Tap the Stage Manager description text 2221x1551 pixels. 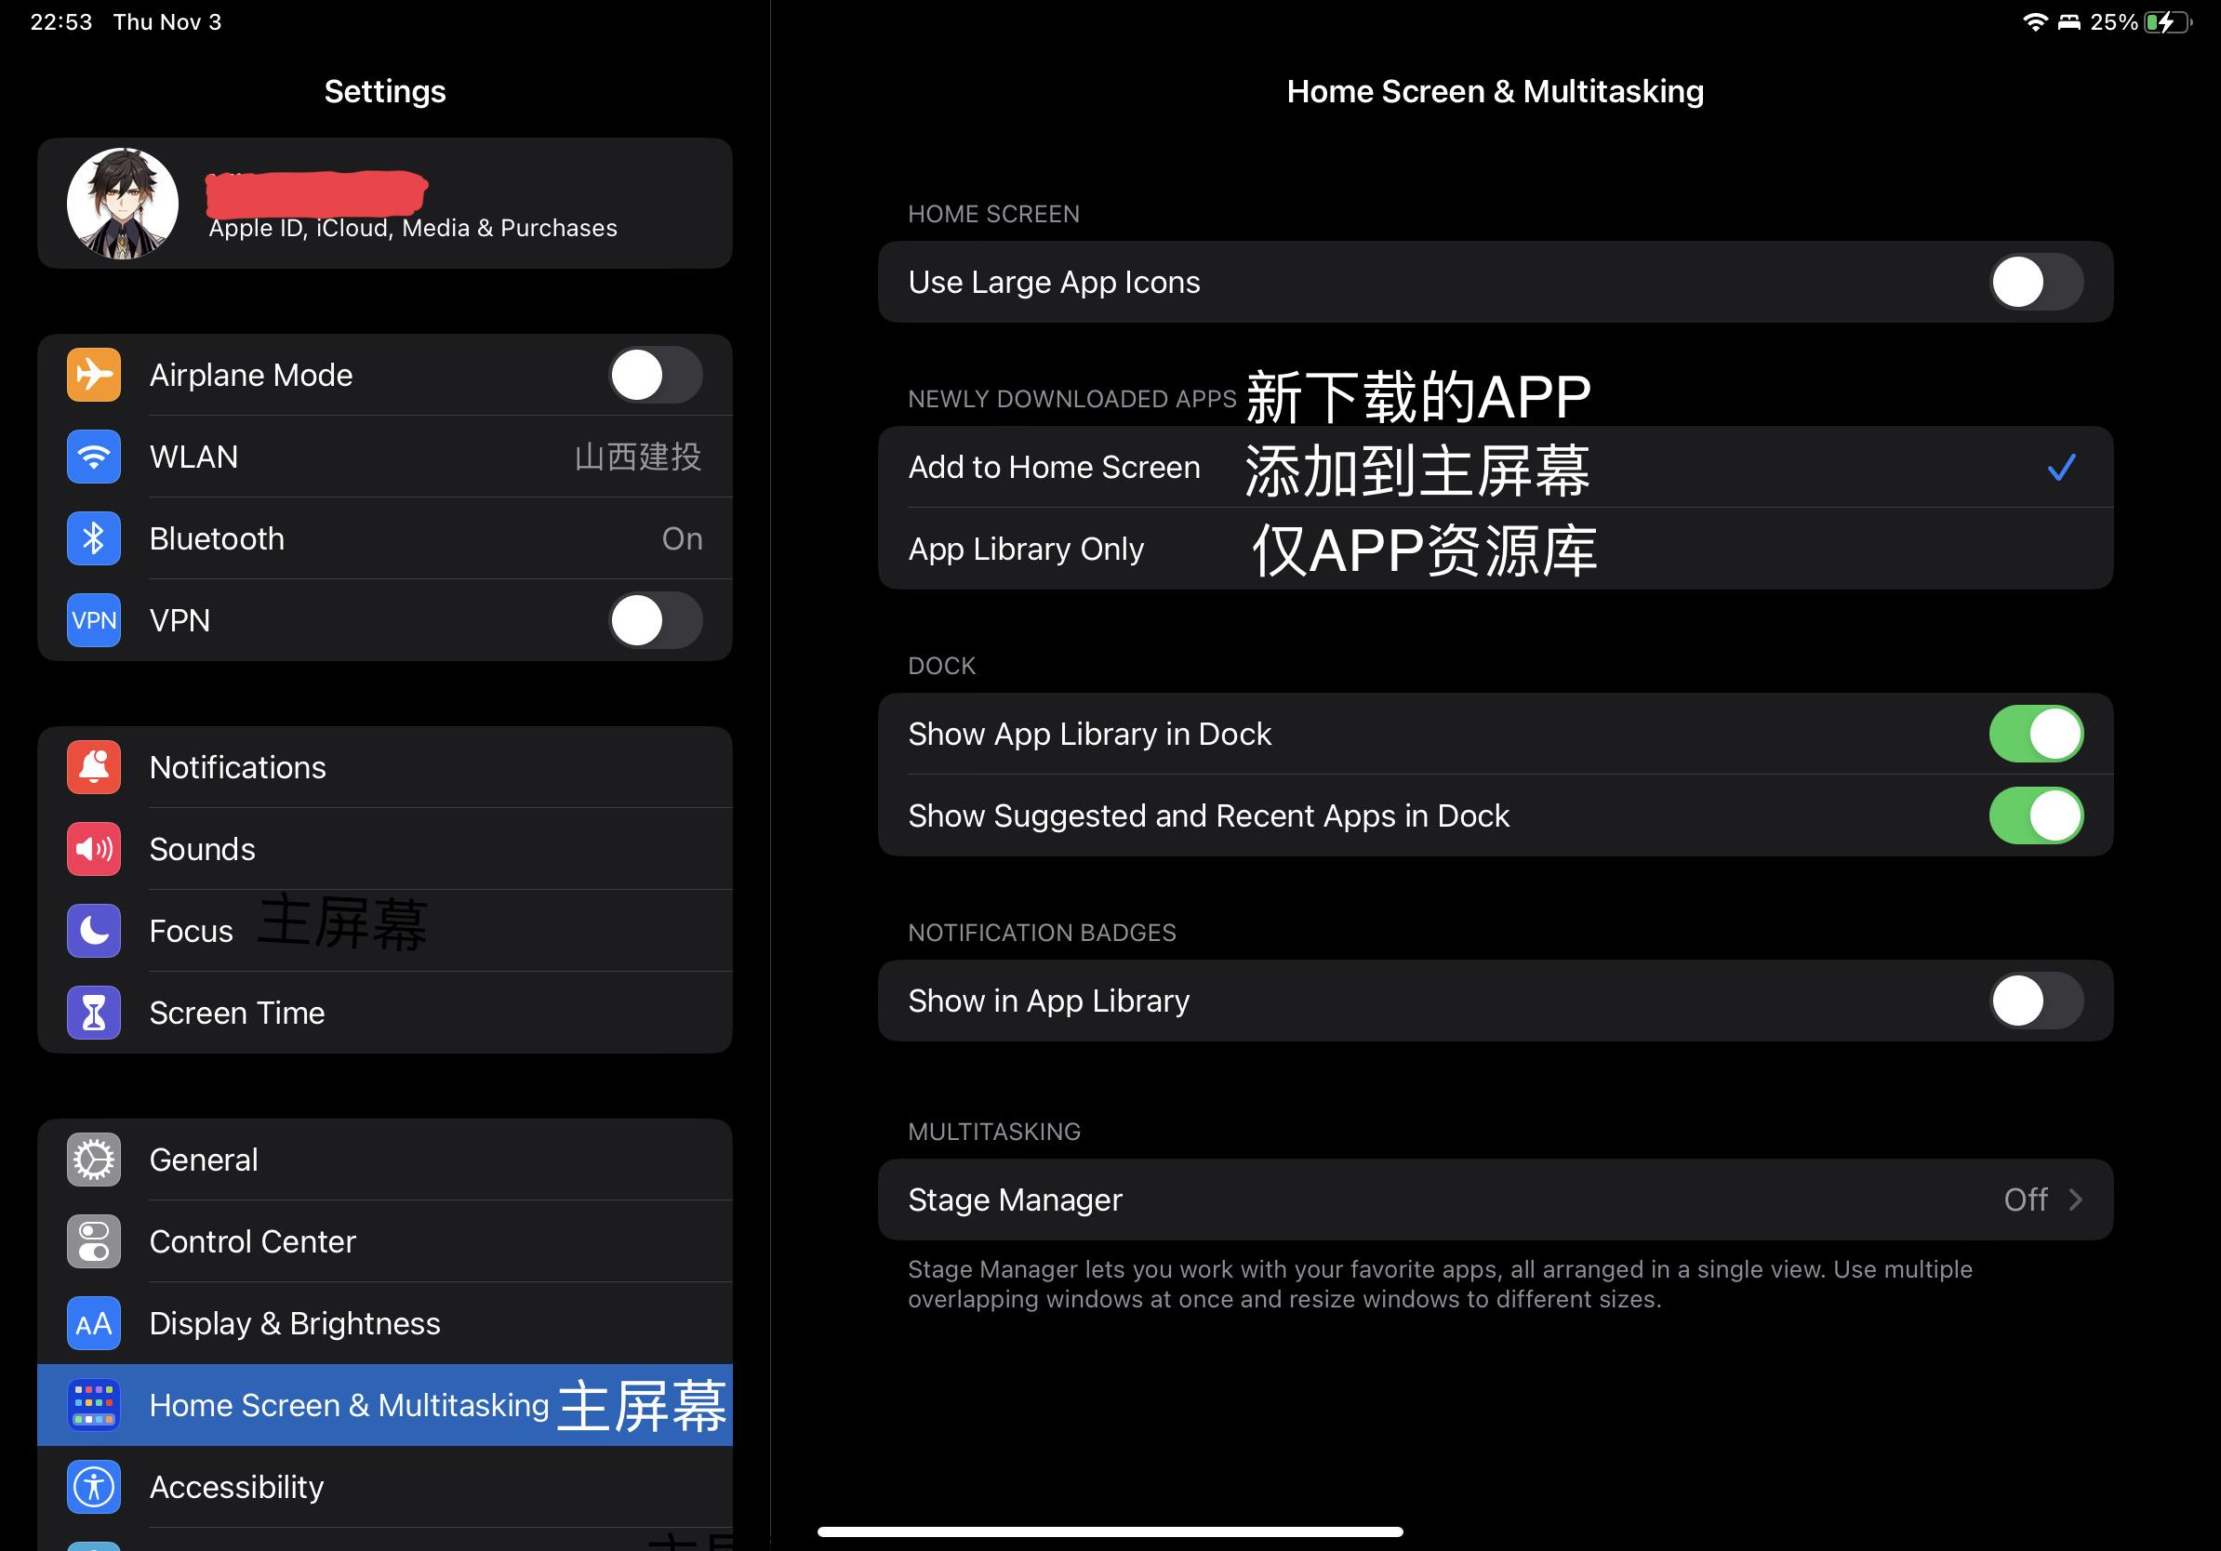[1440, 1284]
